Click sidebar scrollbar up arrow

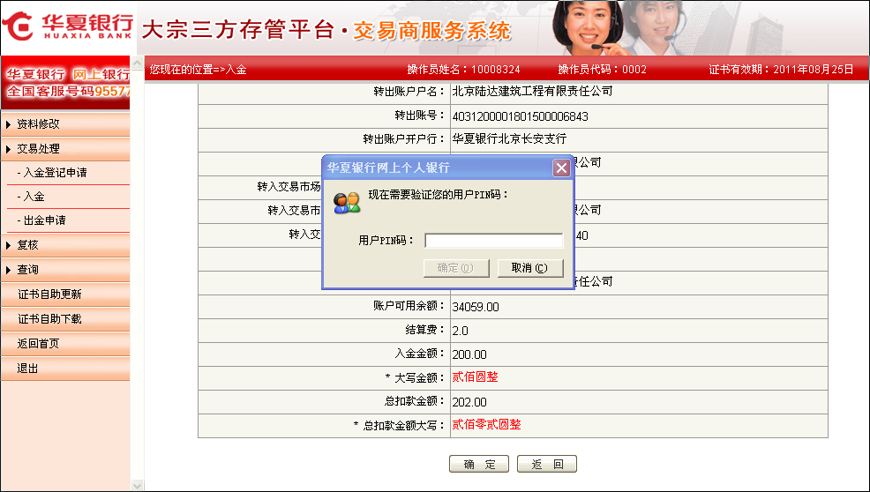(137, 63)
